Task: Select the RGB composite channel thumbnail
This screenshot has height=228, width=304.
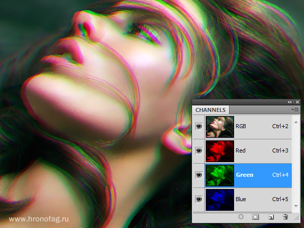Action: point(220,127)
